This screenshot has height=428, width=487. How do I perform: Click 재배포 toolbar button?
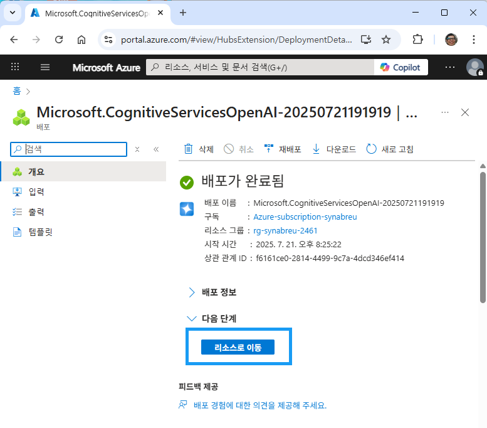coord(283,149)
